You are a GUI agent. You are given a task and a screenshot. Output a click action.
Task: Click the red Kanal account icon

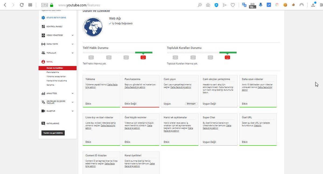[43, 62]
